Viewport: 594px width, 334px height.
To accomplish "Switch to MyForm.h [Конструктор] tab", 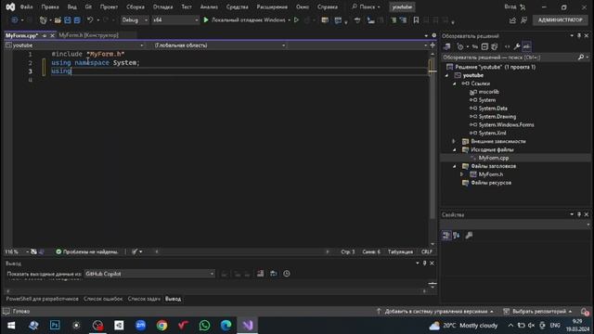I will (89, 35).
